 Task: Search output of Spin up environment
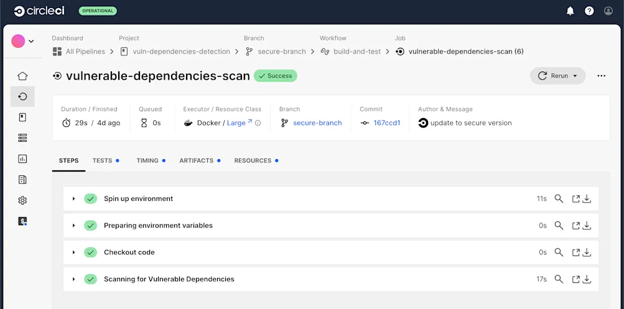click(559, 198)
